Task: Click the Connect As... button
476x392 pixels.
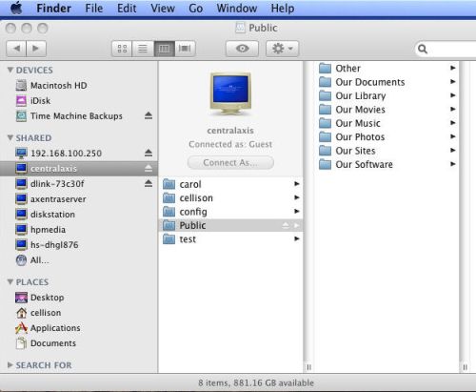Action: pos(230,162)
